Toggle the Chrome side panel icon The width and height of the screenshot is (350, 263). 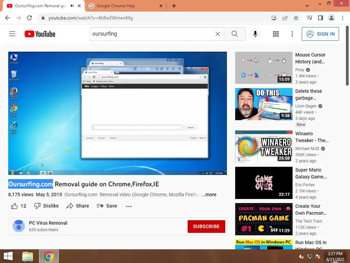tap(321, 18)
